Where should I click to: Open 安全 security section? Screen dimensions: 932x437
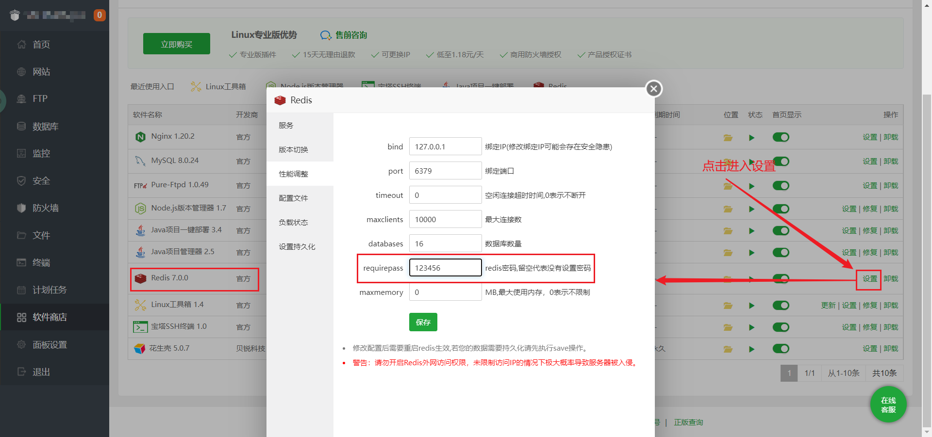pos(41,181)
